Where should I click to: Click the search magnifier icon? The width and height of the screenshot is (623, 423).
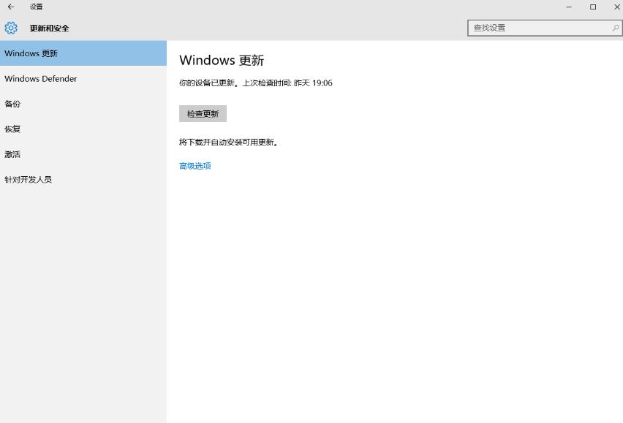pos(616,28)
